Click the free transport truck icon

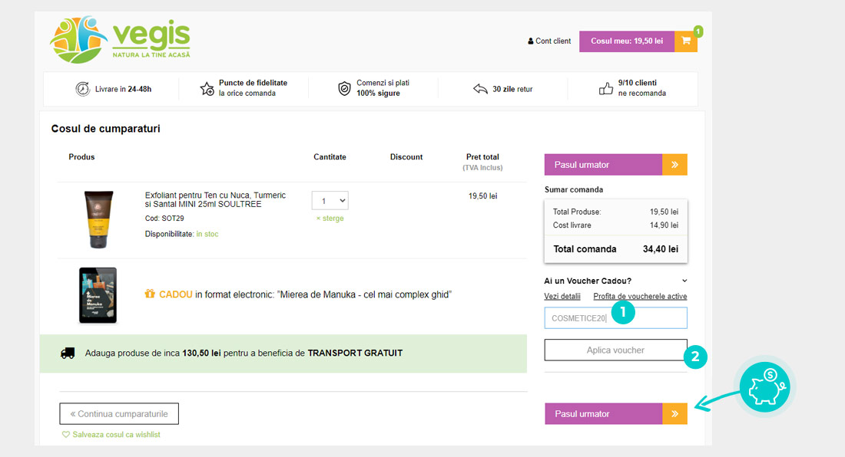(x=68, y=353)
